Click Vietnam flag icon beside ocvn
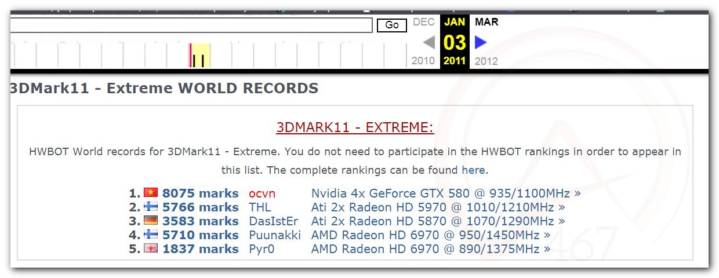 pyautogui.click(x=151, y=193)
